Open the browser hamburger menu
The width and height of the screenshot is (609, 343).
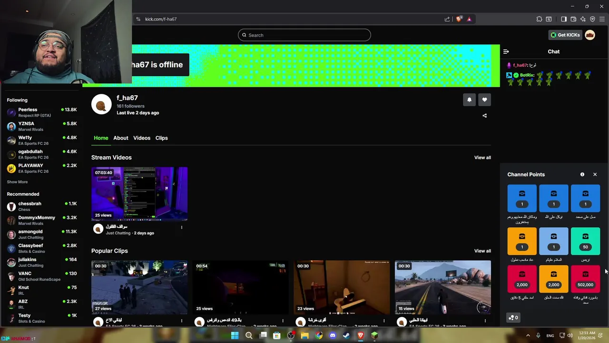pyautogui.click(x=602, y=19)
